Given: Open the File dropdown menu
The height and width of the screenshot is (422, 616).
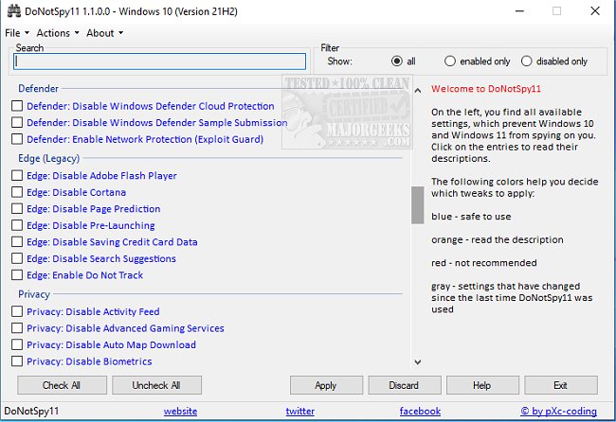Looking at the screenshot, I should 15,33.
